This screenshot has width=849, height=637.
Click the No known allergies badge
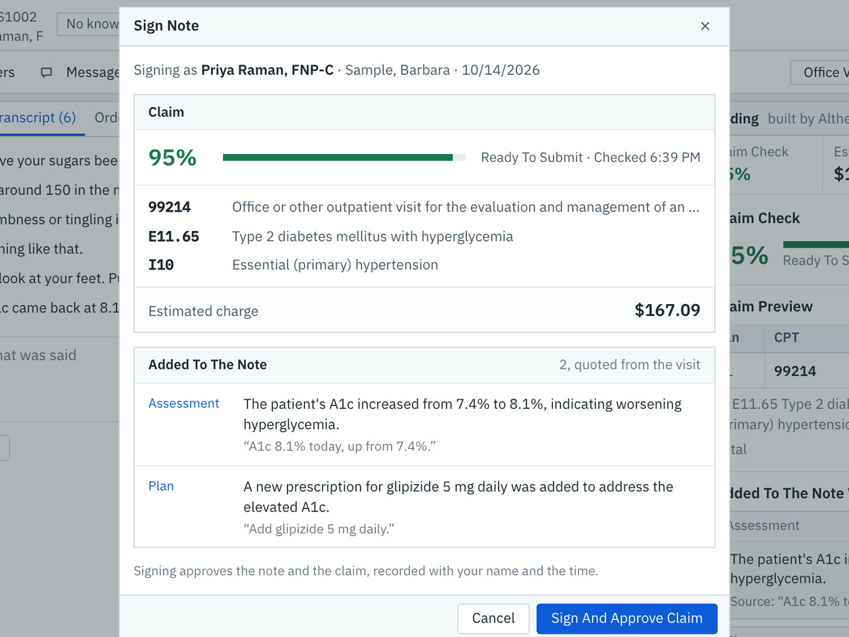[89, 24]
